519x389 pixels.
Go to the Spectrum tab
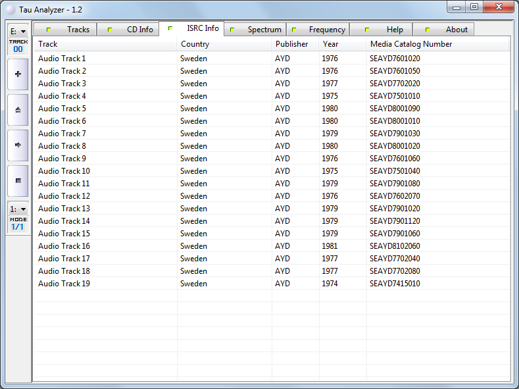pos(255,30)
